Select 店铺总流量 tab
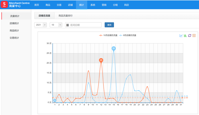Screen dimensions: 199x115 tap(44, 16)
